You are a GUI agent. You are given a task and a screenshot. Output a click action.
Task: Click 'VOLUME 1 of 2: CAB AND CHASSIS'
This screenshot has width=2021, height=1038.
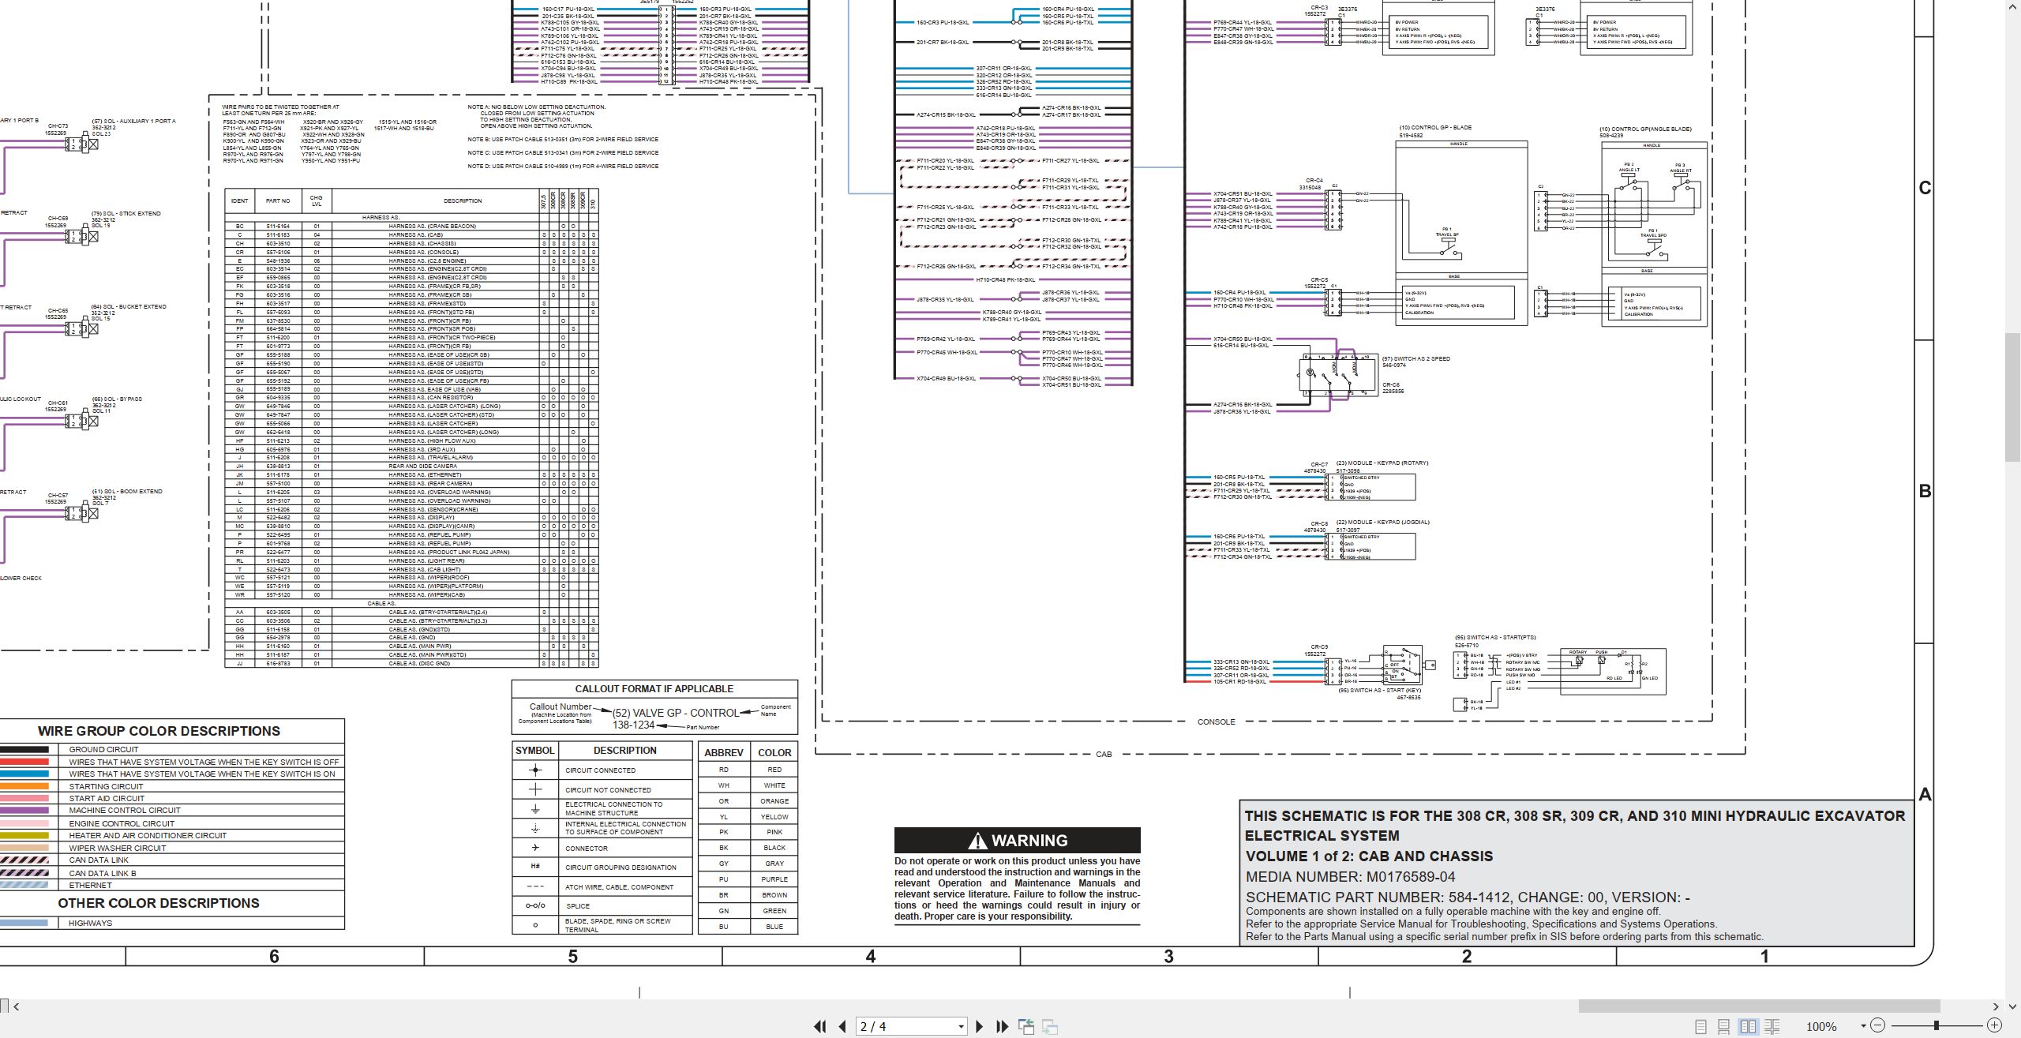[1369, 856]
